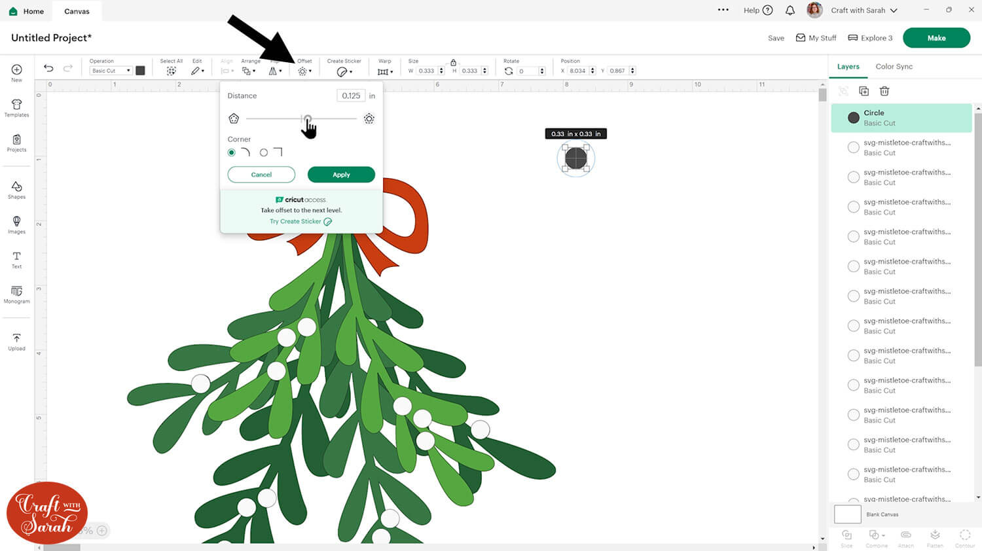Cancel the offset dialog

coord(261,175)
